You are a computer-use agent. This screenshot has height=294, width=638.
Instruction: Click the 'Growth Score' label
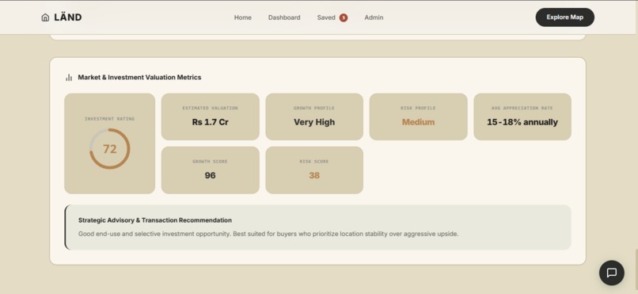[x=210, y=162]
